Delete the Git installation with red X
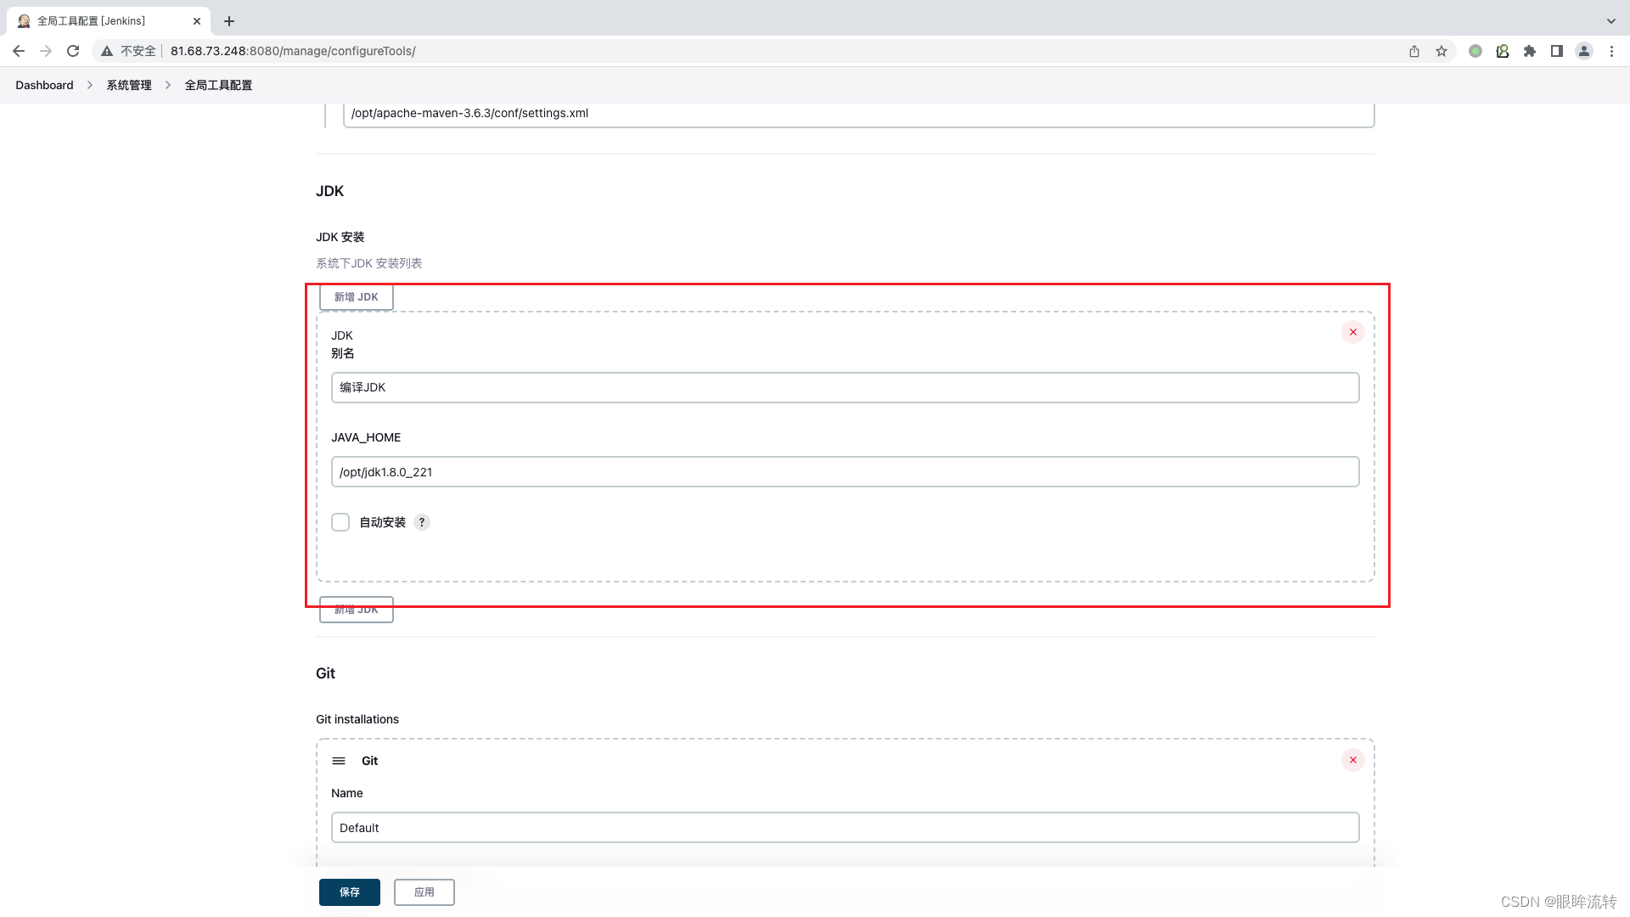The height and width of the screenshot is (917, 1630). coord(1353,760)
